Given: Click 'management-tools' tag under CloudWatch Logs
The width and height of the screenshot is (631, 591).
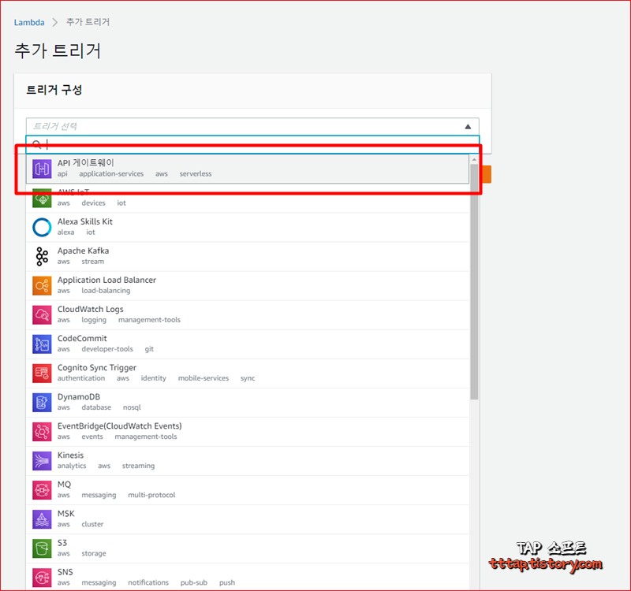Looking at the screenshot, I should 149,320.
